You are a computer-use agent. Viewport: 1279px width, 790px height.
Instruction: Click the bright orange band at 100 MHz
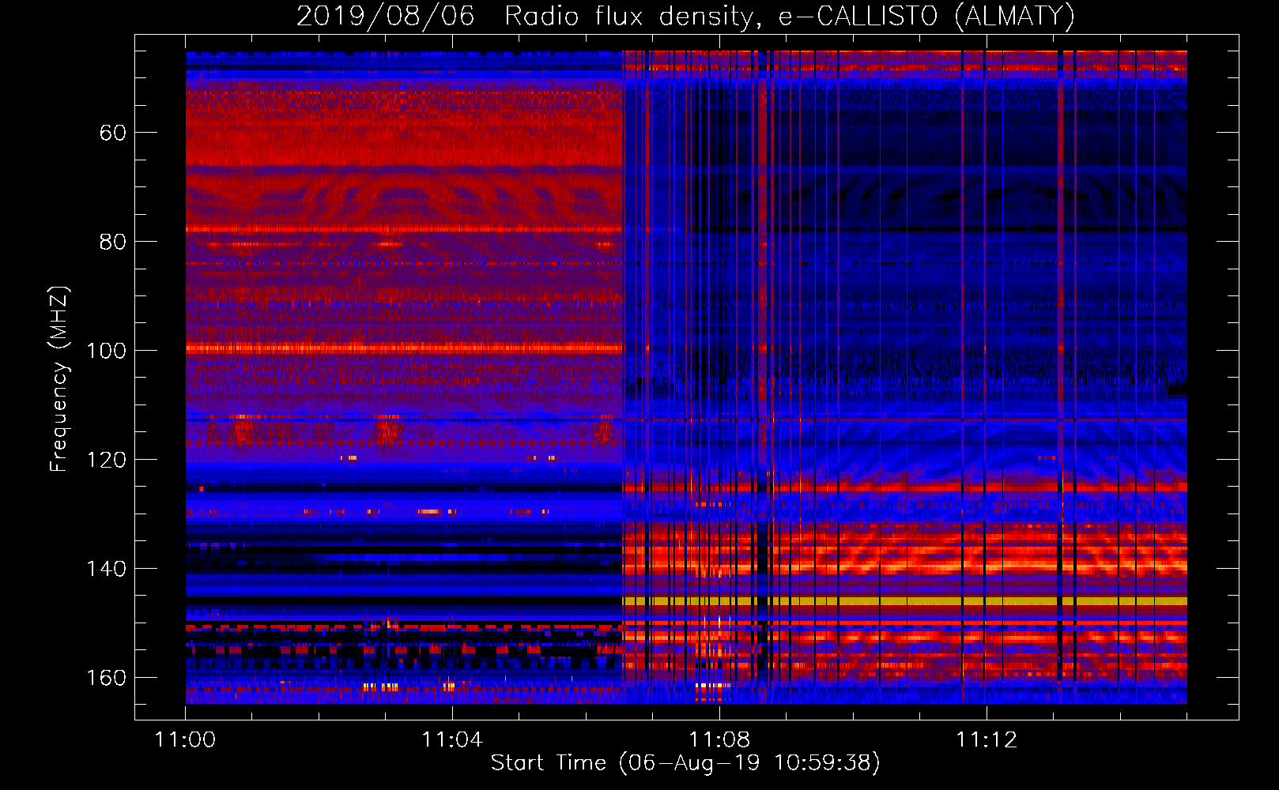[404, 348]
